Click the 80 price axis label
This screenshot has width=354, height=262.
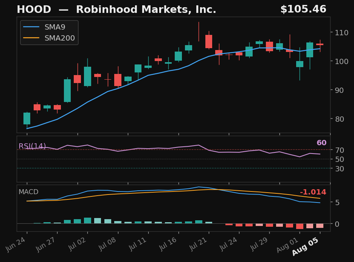pos(339,119)
